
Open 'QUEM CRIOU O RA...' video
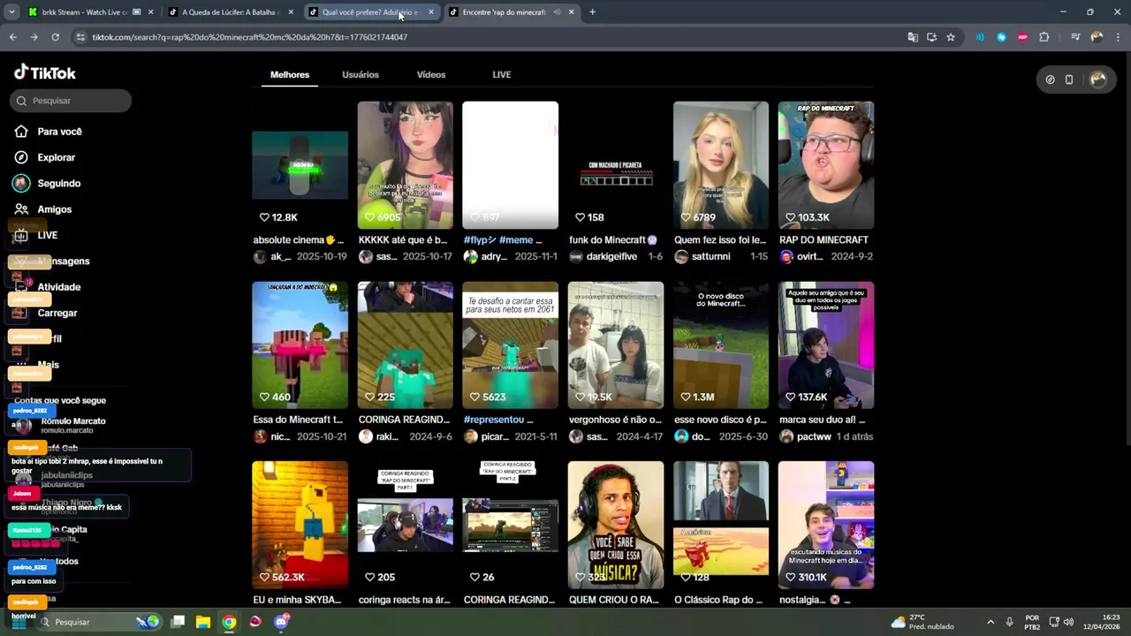click(x=616, y=525)
